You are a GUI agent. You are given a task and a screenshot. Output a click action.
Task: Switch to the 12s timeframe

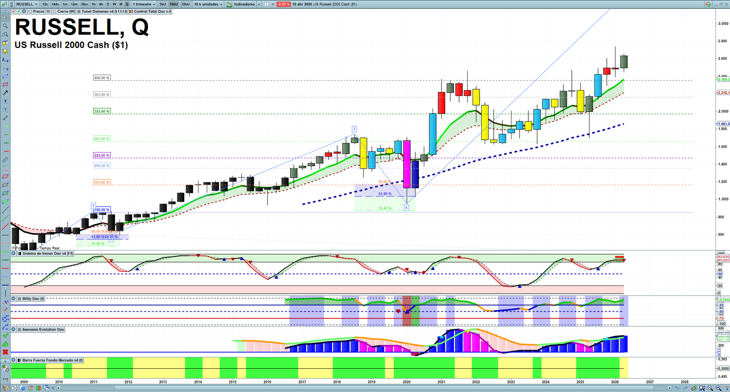[45, 4]
